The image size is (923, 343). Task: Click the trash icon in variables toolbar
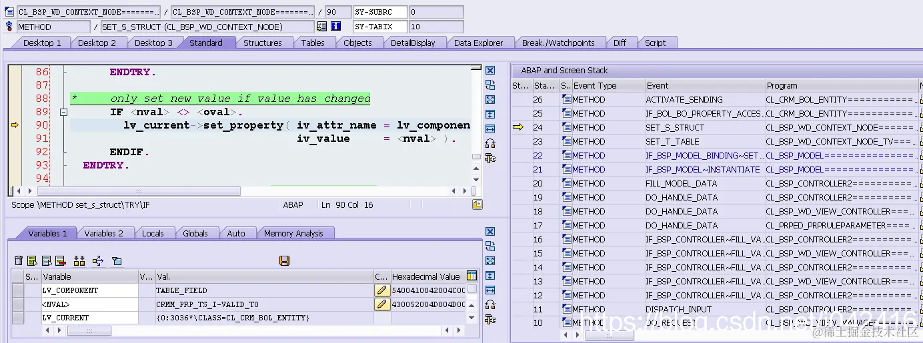pos(19,260)
